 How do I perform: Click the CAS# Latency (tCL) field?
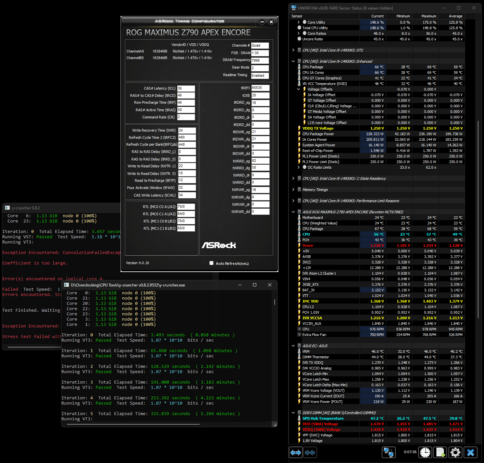coord(186,88)
